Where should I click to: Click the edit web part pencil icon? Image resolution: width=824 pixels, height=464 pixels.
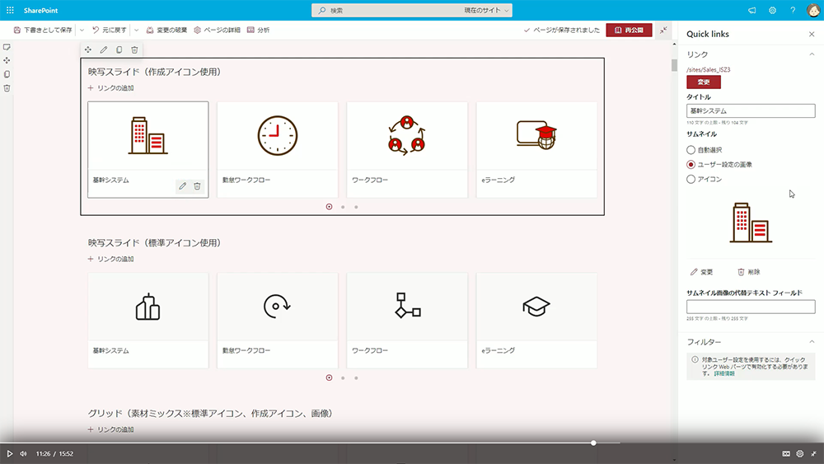click(x=104, y=49)
